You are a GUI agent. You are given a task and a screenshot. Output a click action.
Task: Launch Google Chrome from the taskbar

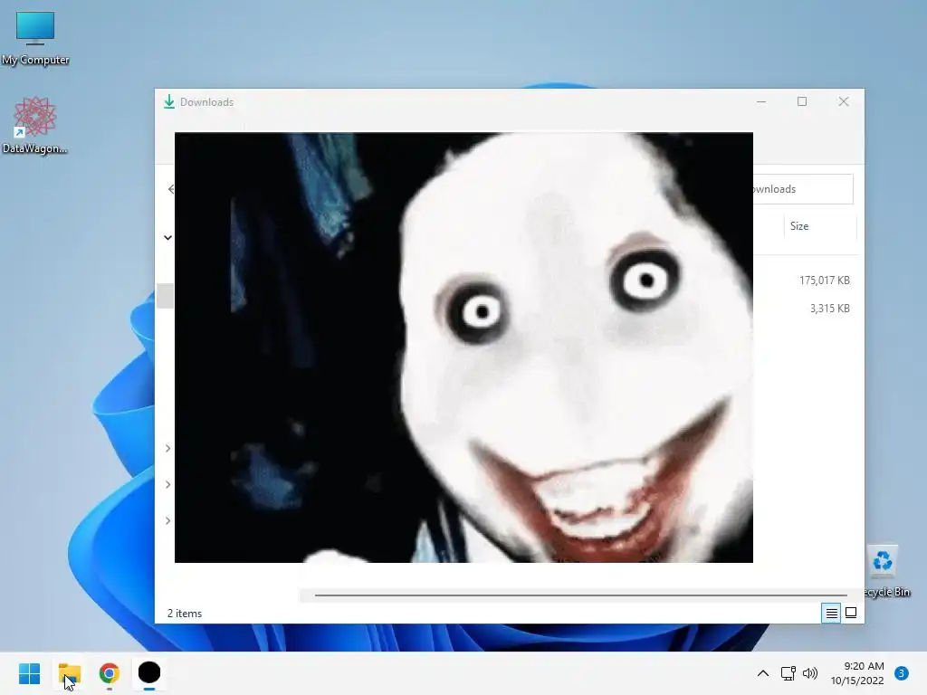coord(110,673)
